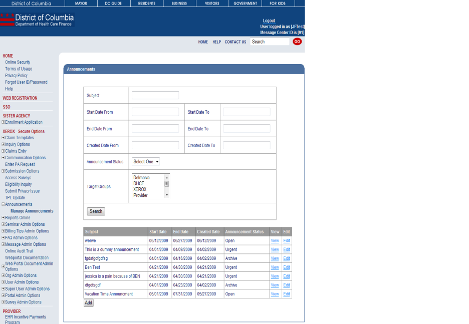Expand the Reports Online node
Viewport: 469px width, 324px height.
(4, 218)
